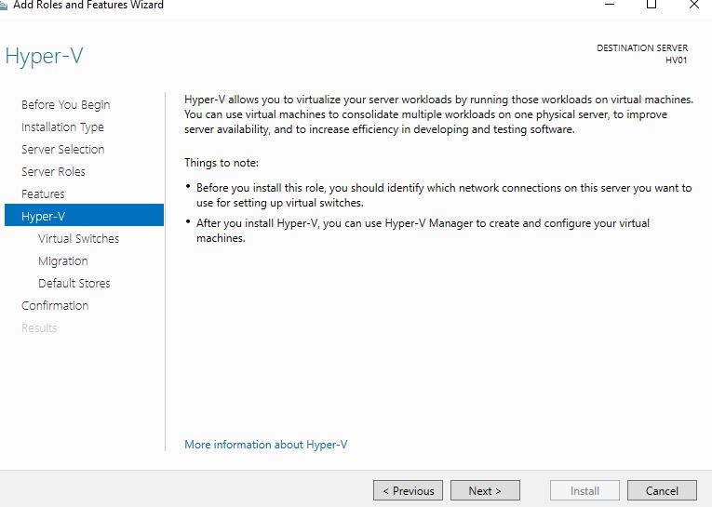Close the wizard with the X button
This screenshot has height=507, width=712.
coord(694,5)
